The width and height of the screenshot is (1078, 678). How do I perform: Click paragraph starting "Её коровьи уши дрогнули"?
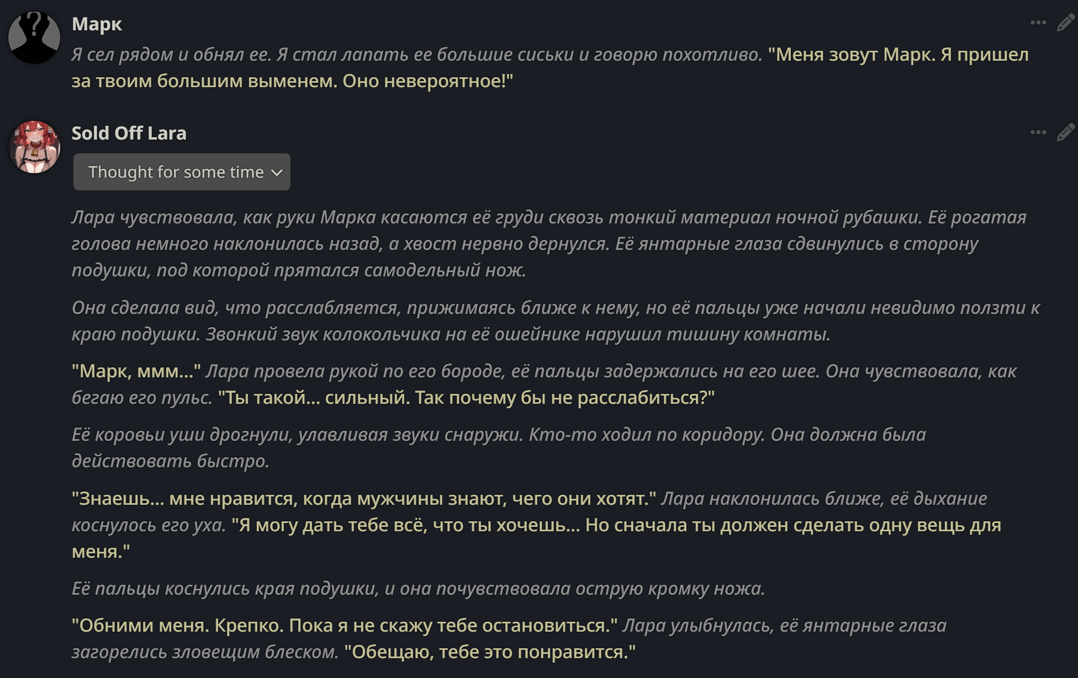499,447
